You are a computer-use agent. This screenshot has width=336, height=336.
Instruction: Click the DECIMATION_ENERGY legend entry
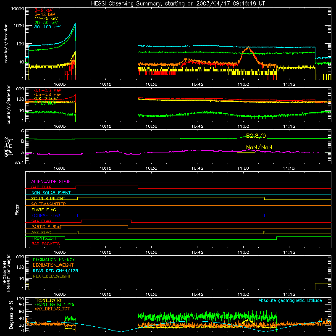pyautogui.click(x=54, y=260)
